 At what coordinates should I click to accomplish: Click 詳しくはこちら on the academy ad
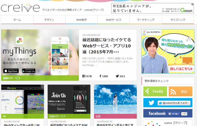[181, 69]
